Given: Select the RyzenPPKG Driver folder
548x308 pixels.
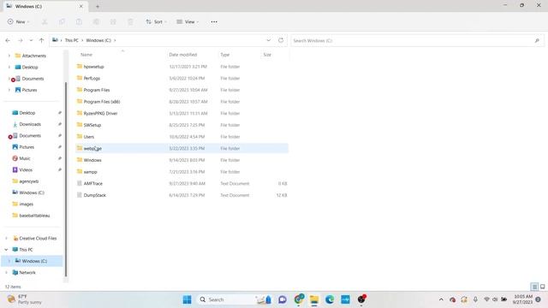Looking at the screenshot, I should pyautogui.click(x=182, y=113).
